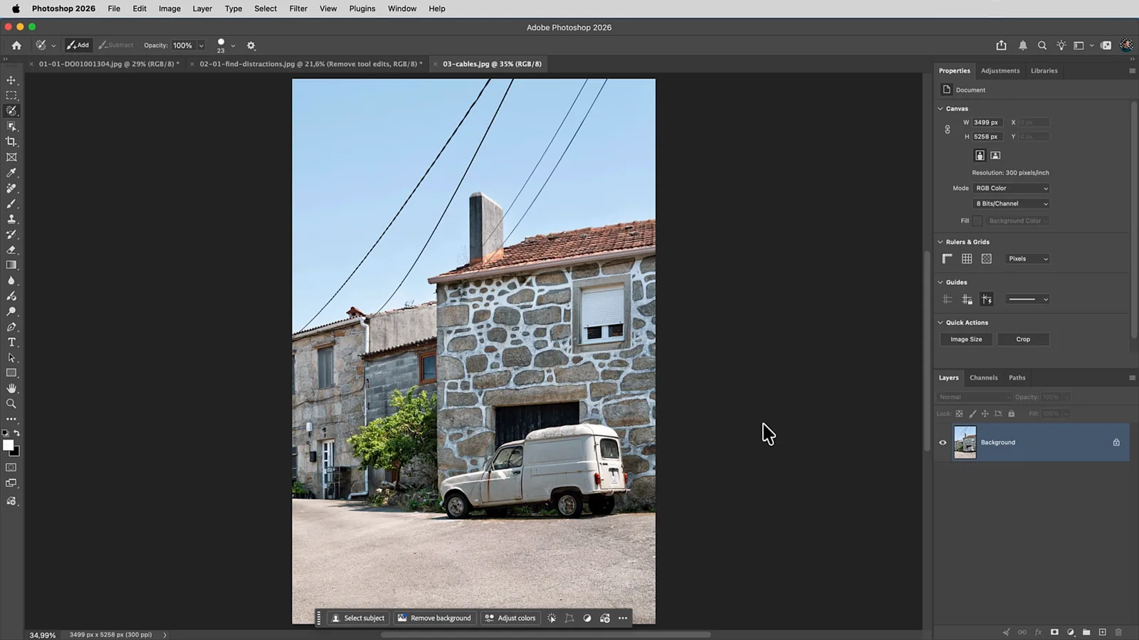Switch canvas to landscape orientation
Screen dimensions: 1139x640
click(x=995, y=155)
